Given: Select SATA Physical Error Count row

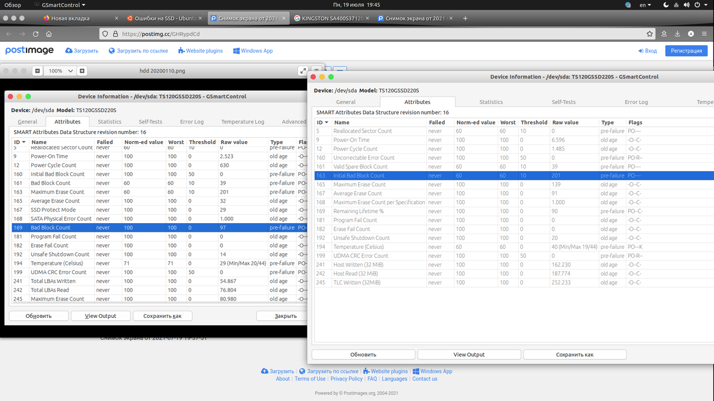Looking at the screenshot, I should pyautogui.click(x=159, y=219).
